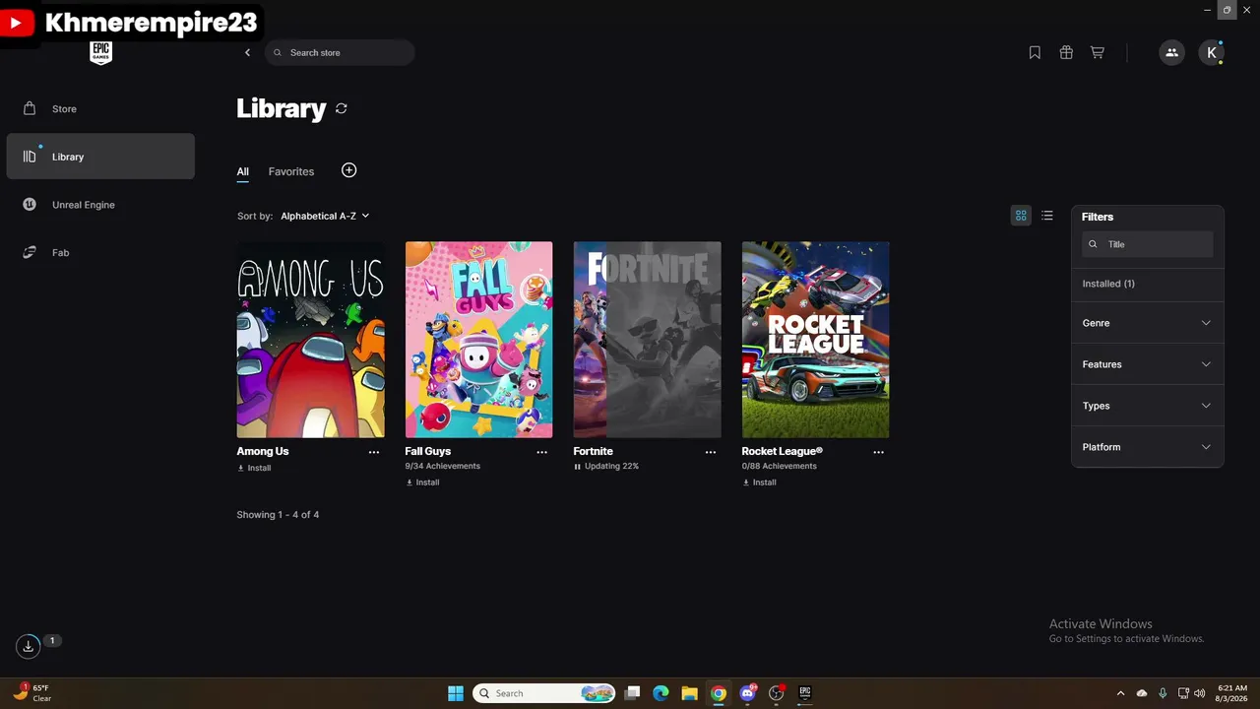Click the Title filter search field
The image size is (1260, 709).
click(x=1148, y=244)
